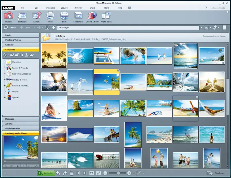This screenshot has height=178, width=231.
Task: Click the Import camera icon
Action: [x=9, y=15]
